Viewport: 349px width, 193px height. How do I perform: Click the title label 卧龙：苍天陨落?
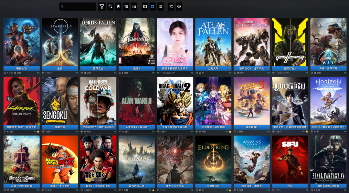[x=175, y=186]
